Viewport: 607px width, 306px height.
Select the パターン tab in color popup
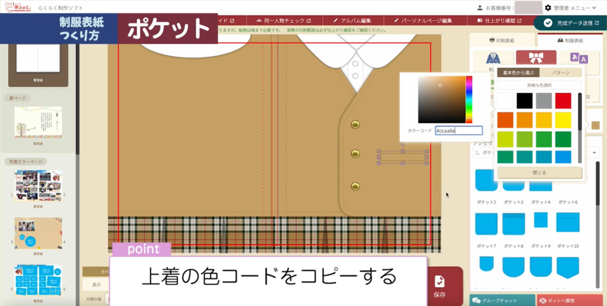pos(561,73)
